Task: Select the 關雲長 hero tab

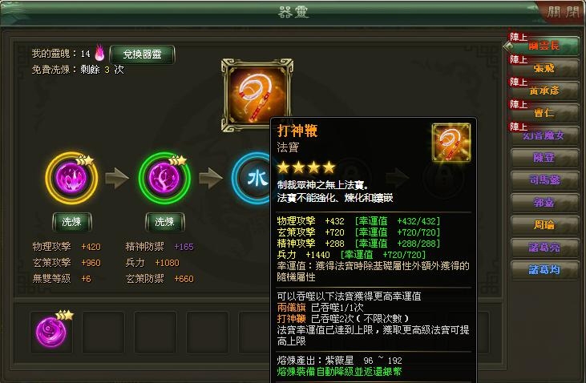Action: 544,46
